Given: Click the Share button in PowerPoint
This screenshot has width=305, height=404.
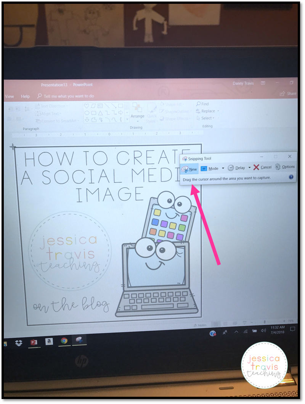Looking at the screenshot, I should point(288,93).
